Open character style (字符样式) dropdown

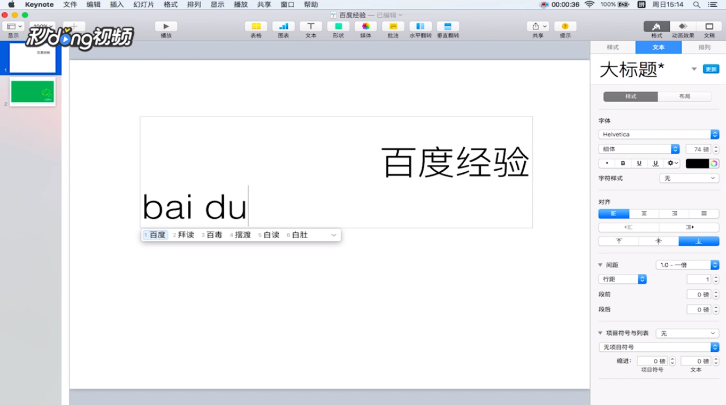689,178
